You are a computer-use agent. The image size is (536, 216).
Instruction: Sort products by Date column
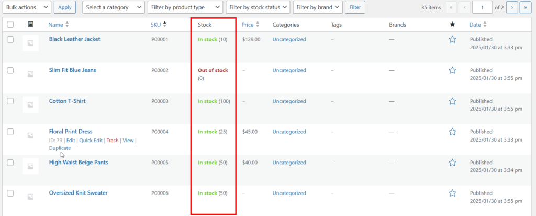[478, 25]
